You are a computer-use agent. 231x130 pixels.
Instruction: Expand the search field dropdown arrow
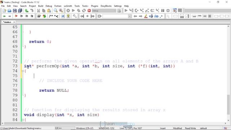(130, 16)
